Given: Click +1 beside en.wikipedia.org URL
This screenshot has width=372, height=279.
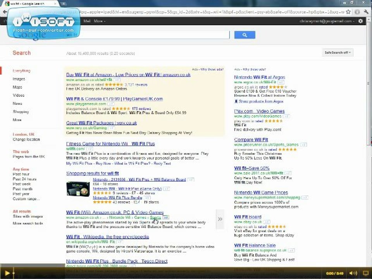Looking at the screenshot, I should click(120, 242).
